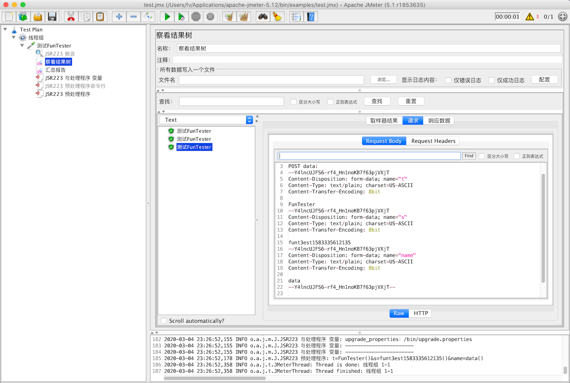Collapse the Test Plan tree node
570x383 pixels.
coord(5,29)
